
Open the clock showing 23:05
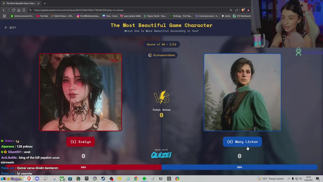308,179
